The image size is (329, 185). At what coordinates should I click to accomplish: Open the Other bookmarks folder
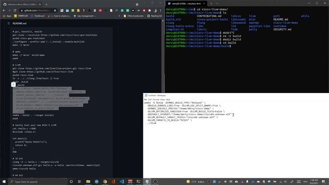tap(134, 16)
